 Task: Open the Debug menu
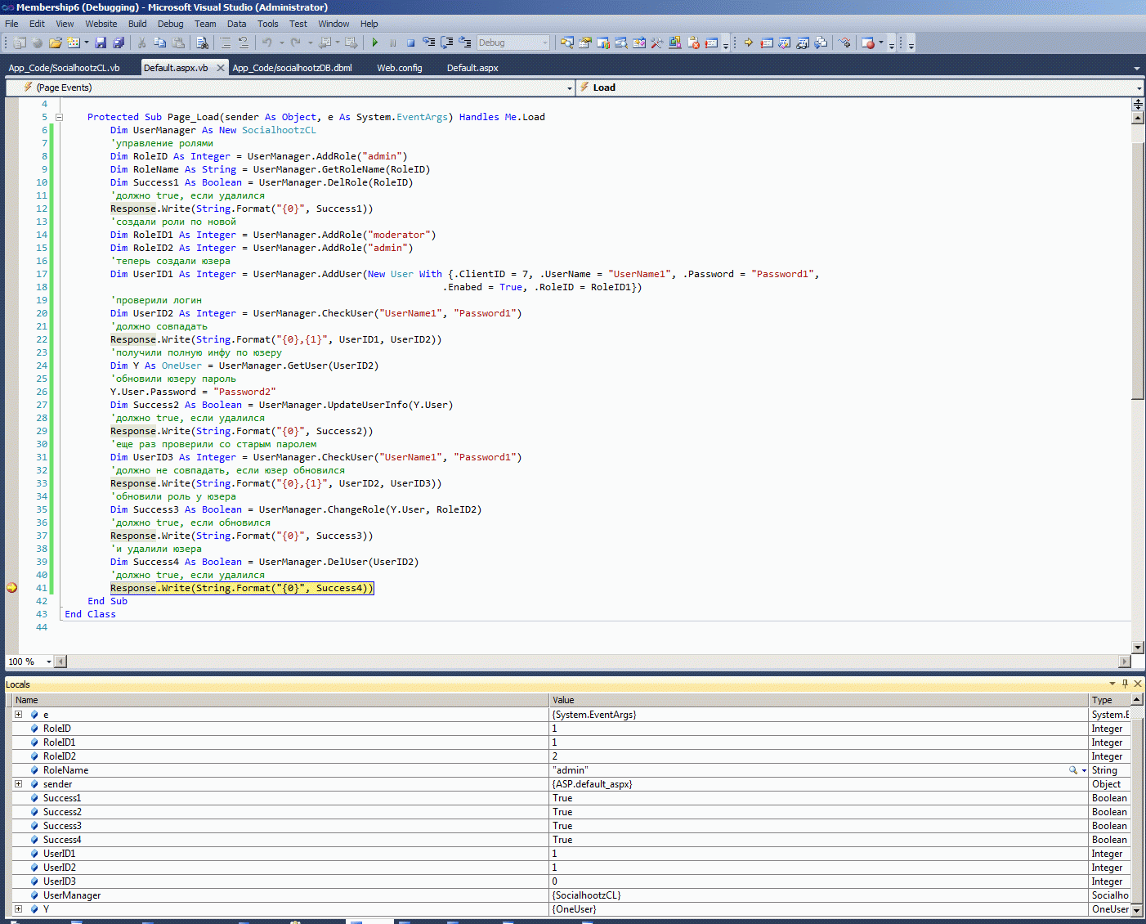(170, 24)
